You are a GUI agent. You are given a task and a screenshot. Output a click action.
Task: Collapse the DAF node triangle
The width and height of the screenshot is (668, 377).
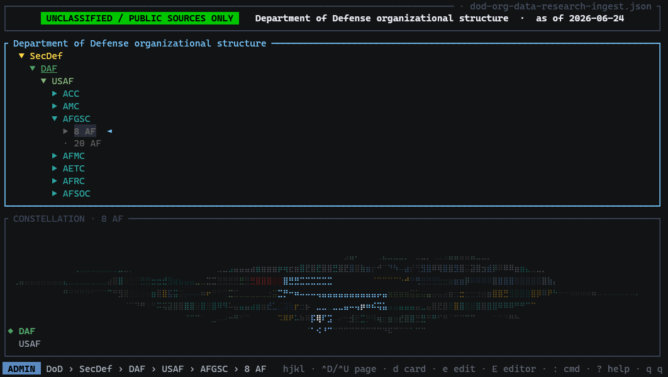(x=32, y=68)
